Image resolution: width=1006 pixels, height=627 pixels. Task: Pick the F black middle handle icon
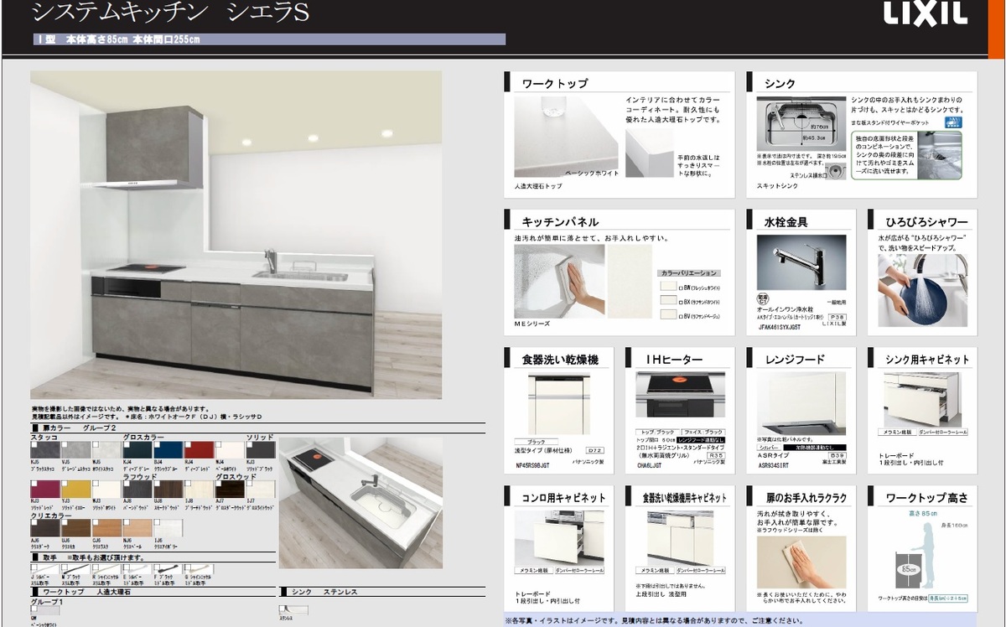(x=168, y=569)
